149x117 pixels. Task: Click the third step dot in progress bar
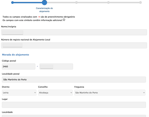(76, 3)
